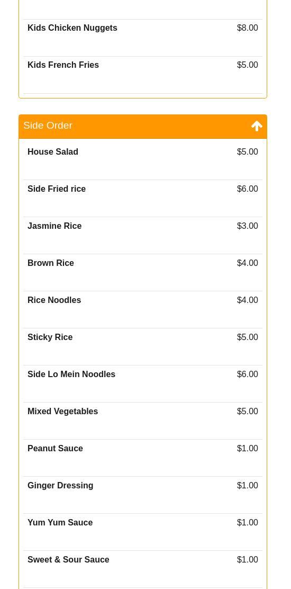
Task: Click the $3.00 price of Jasmine Rice
Action: pos(248,226)
